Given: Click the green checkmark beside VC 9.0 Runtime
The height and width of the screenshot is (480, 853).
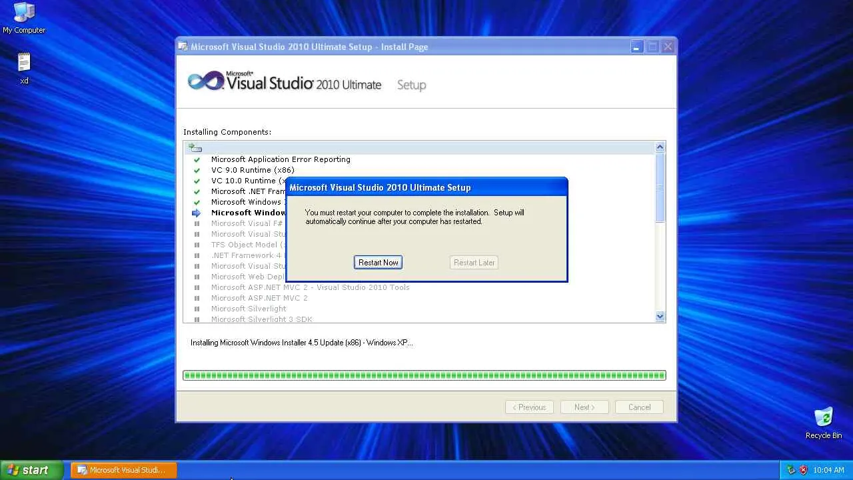Looking at the screenshot, I should pos(197,170).
